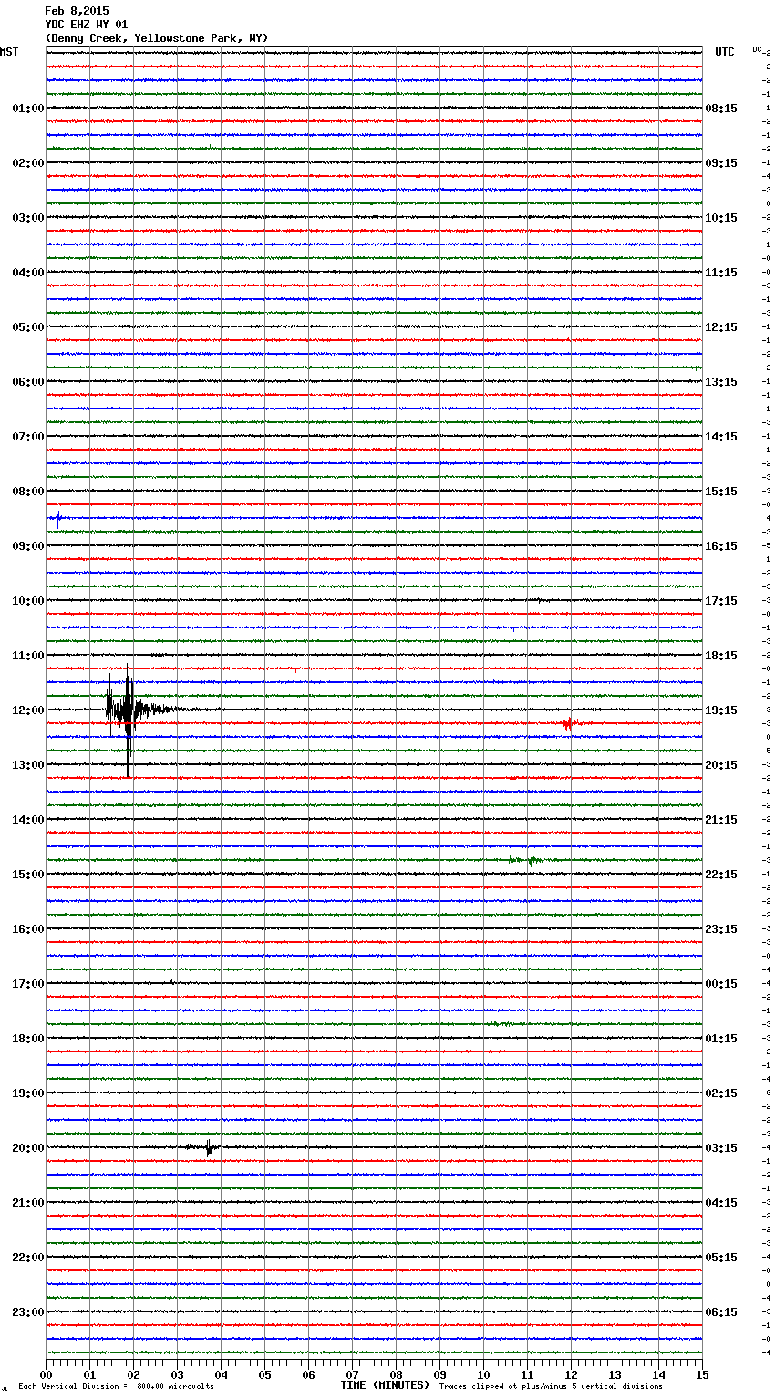The height and width of the screenshot is (1399, 775).
Task: Select the green disturbance near minute 11 before 15:00
Action: [x=527, y=860]
